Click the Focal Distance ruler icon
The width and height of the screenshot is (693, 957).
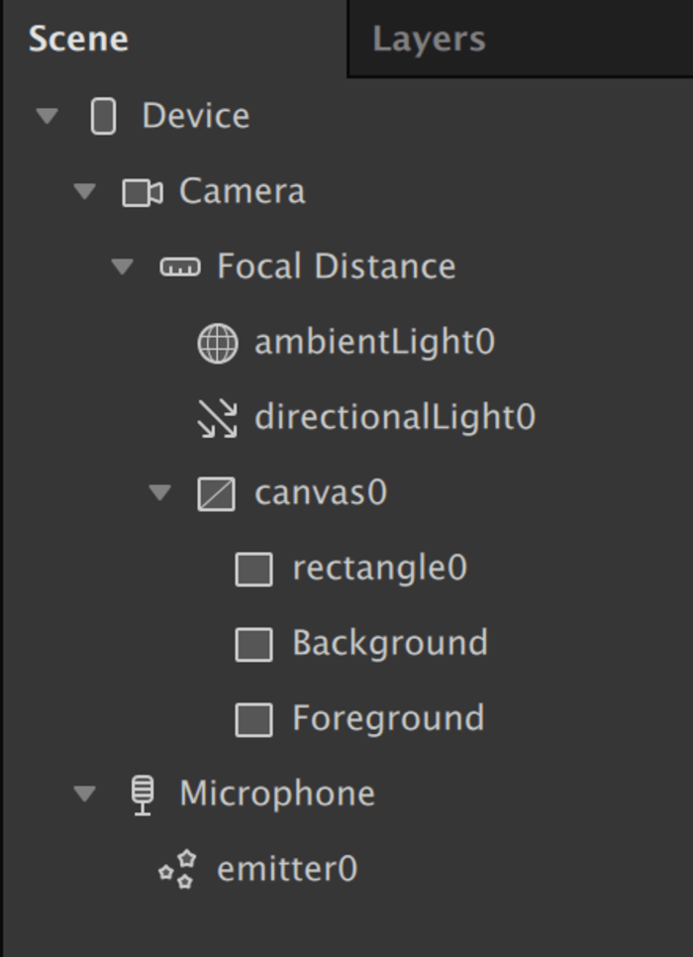tap(179, 267)
